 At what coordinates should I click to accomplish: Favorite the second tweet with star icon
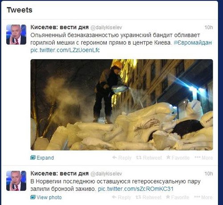click(178, 197)
